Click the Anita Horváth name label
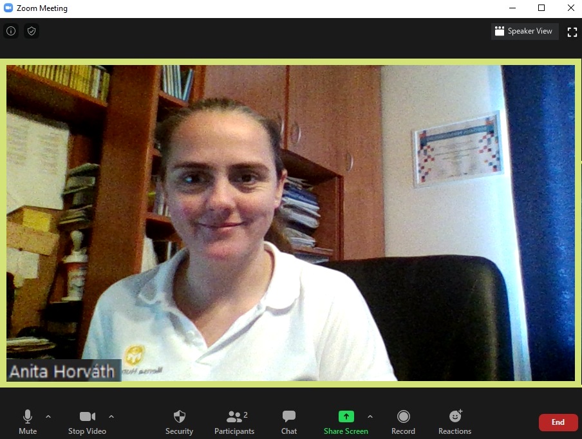The height and width of the screenshot is (439, 582). pos(62,371)
